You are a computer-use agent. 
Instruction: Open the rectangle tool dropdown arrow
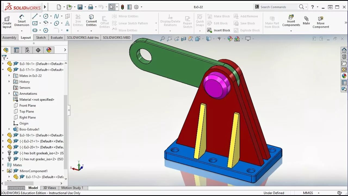tap(40, 23)
